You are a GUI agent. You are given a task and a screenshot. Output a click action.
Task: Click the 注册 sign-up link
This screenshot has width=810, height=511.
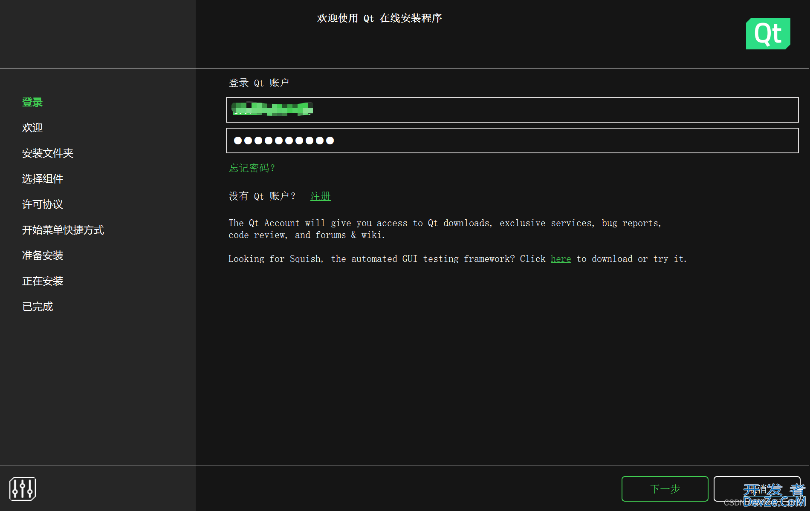321,196
